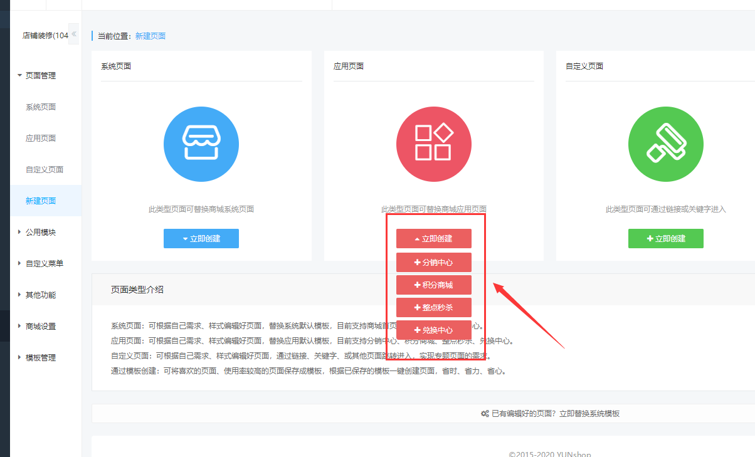This screenshot has width=755, height=457.
Task: Click 立即替换系统模板 link
Action: coord(589,414)
